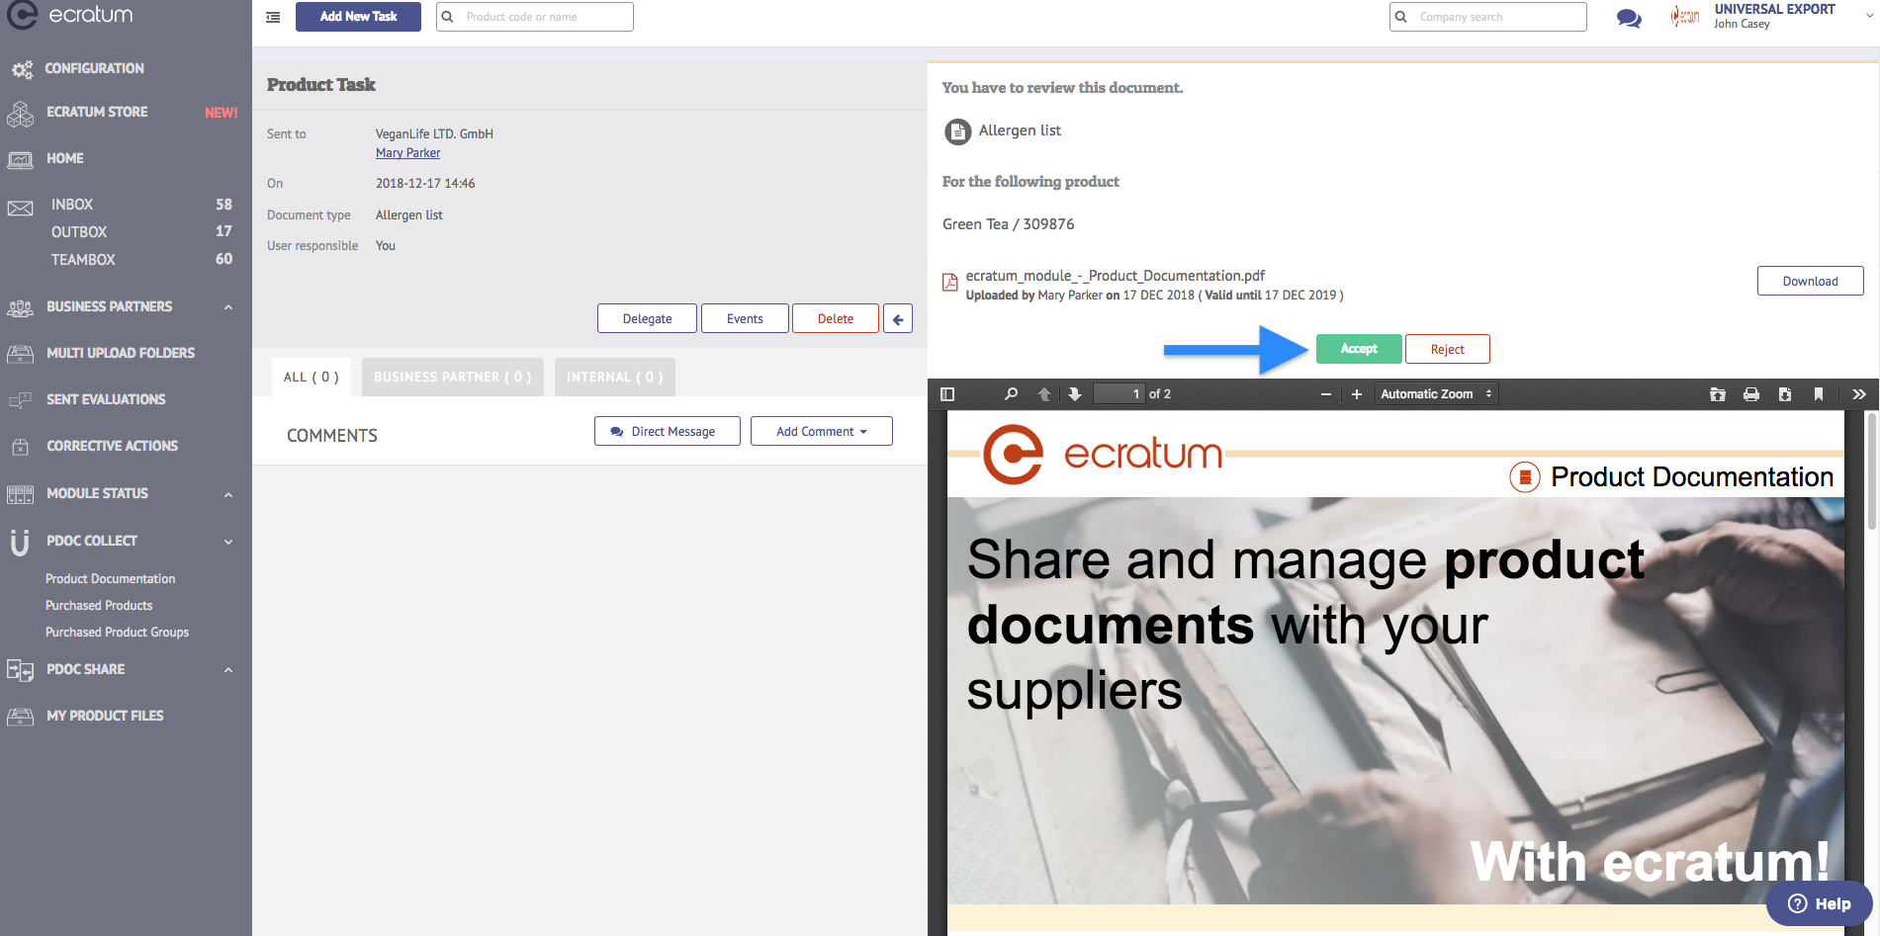Viewport: 1880px width, 936px height.
Task: Click the Business Partners people icon
Action: pyautogui.click(x=20, y=307)
